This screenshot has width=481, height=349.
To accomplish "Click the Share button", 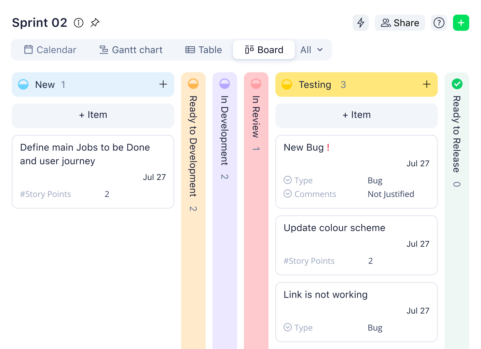I will click(x=400, y=23).
